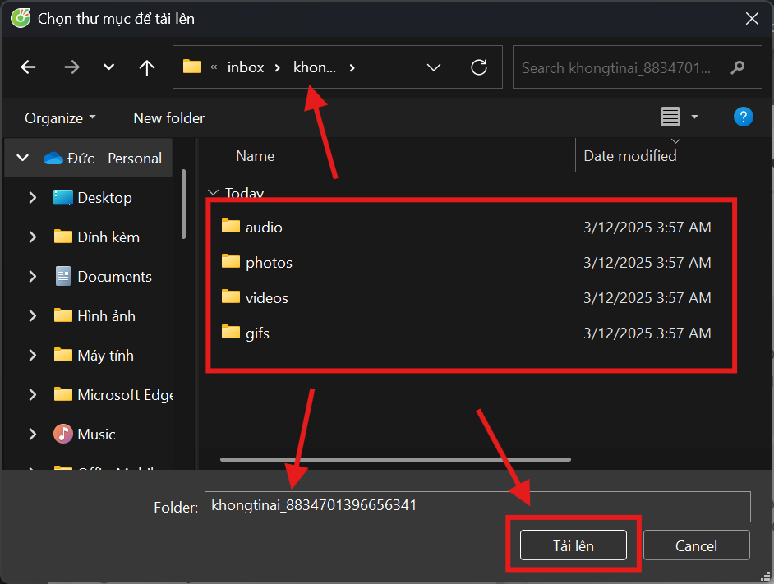
Task: Select the photos folder
Action: [x=269, y=263]
